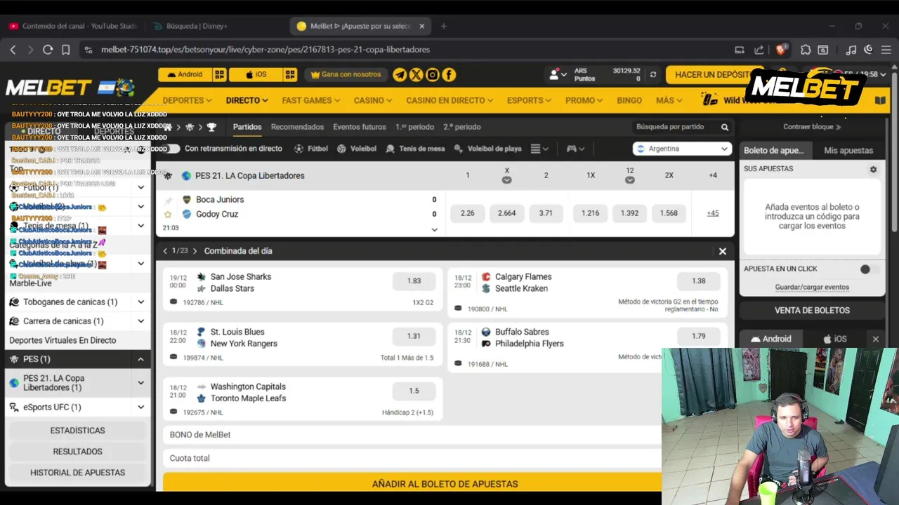
Task: Expand the Boca Juniors match details chevron
Action: click(x=434, y=229)
